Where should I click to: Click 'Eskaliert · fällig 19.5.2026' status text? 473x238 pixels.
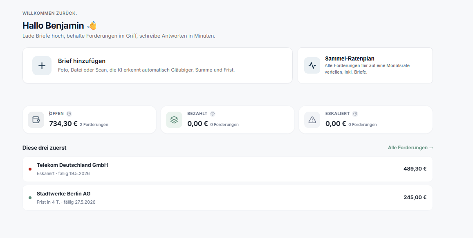pos(63,173)
